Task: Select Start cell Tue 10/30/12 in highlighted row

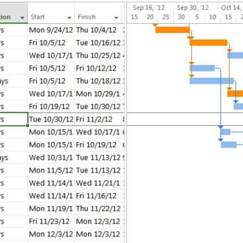Action: click(51, 119)
